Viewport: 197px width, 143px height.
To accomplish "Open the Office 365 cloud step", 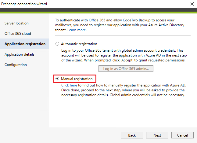I will (18, 34).
